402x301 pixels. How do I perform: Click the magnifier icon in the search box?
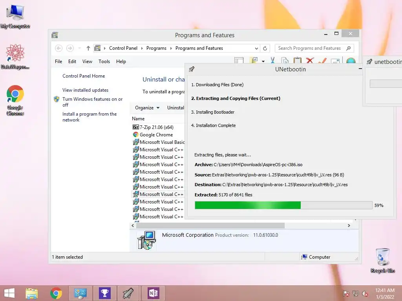pyautogui.click(x=349, y=48)
